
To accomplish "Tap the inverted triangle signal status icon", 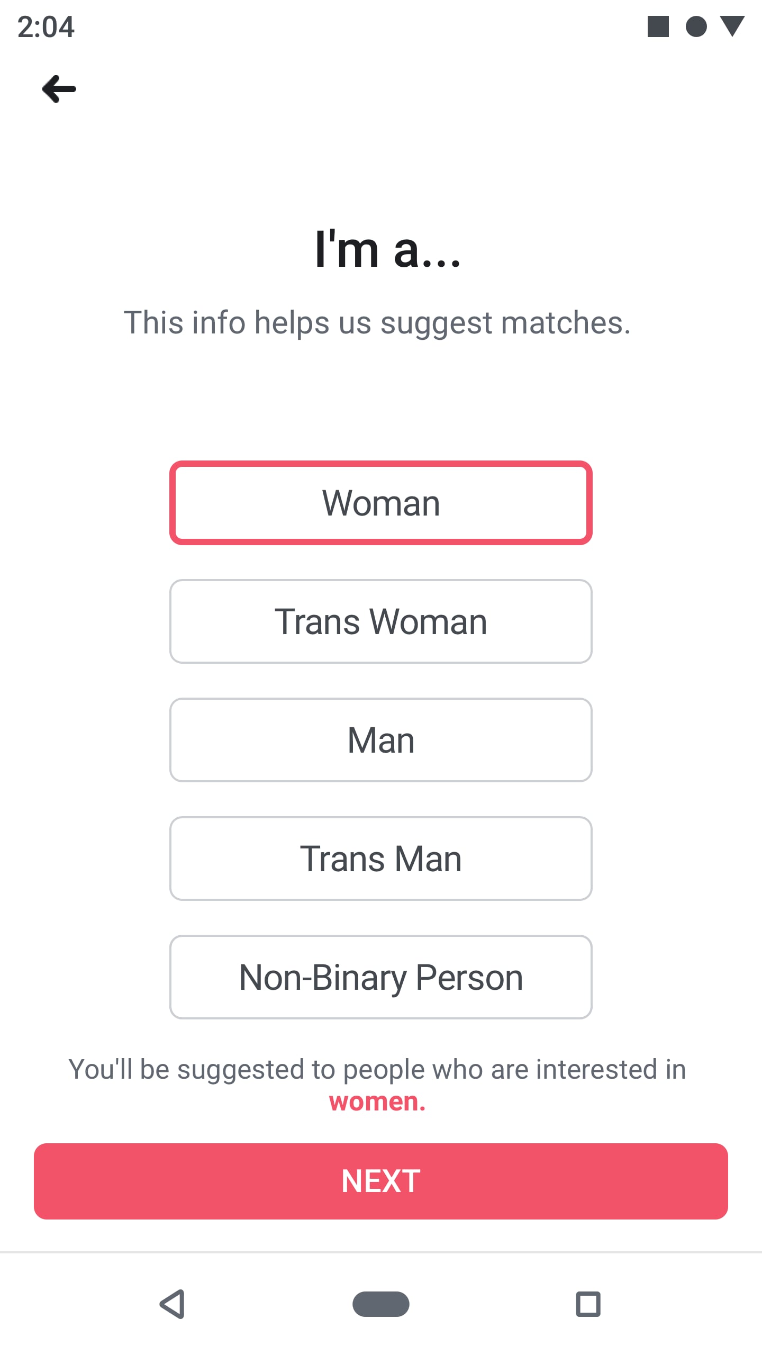I will pos(733,26).
